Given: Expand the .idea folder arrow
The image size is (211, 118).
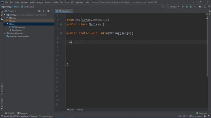Looking at the screenshot, I should tap(7, 18).
